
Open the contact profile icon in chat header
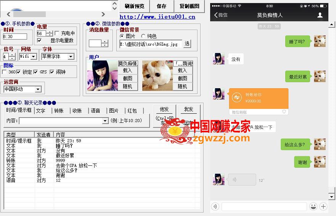[320, 15]
